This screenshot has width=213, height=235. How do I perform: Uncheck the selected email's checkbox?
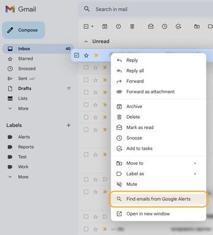(77, 56)
